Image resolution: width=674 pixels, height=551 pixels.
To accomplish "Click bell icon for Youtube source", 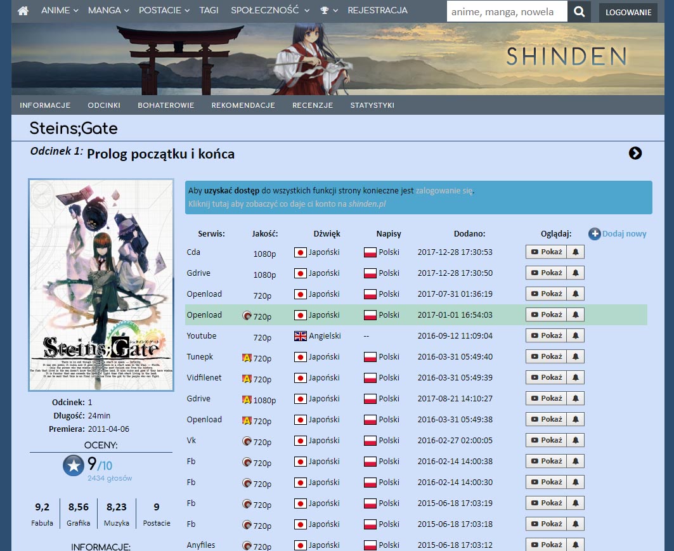I will pos(575,336).
